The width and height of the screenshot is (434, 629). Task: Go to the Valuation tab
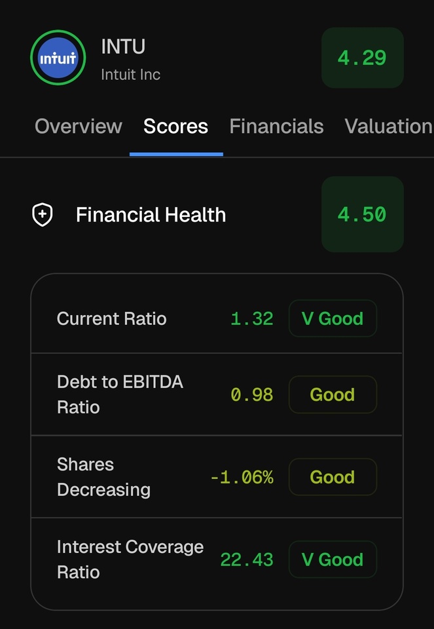click(388, 126)
